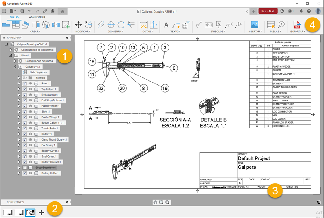The width and height of the screenshot is (324, 218).
Task: Uncheck the Battery Holder:1 checkbox
Action: click(x=25, y=173)
